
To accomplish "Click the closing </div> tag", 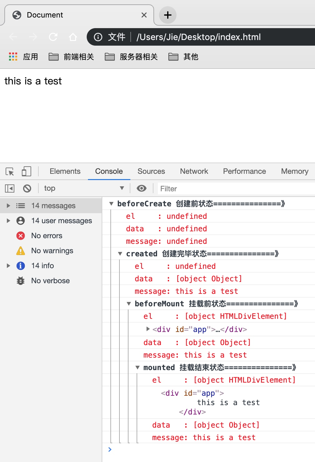I will point(192,412).
